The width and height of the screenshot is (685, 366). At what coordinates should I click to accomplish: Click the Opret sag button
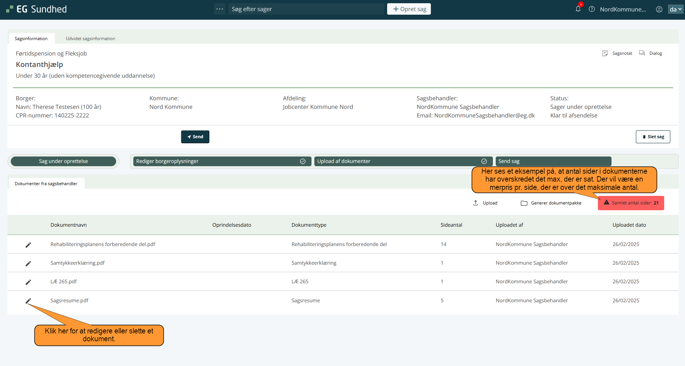pos(409,9)
